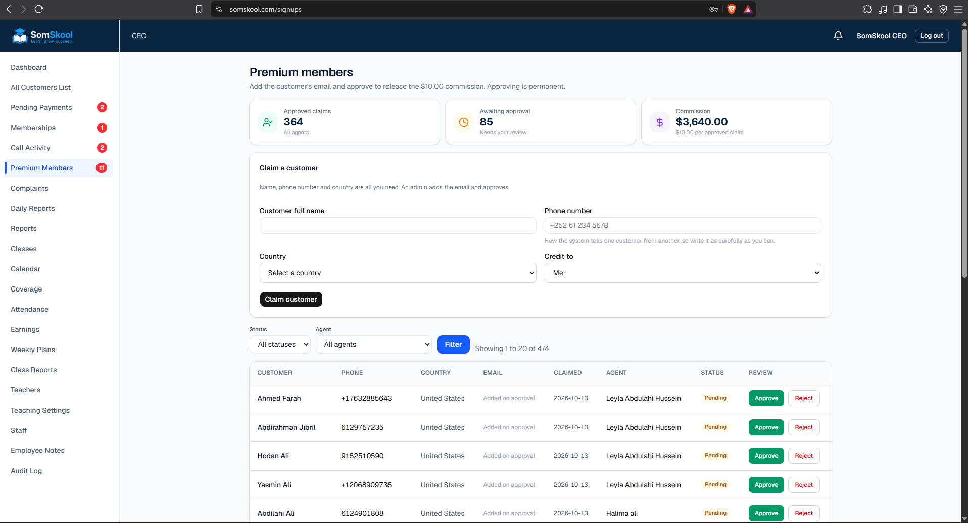This screenshot has width=968, height=523.
Task: Open the Brave Shields lion icon
Action: click(731, 9)
